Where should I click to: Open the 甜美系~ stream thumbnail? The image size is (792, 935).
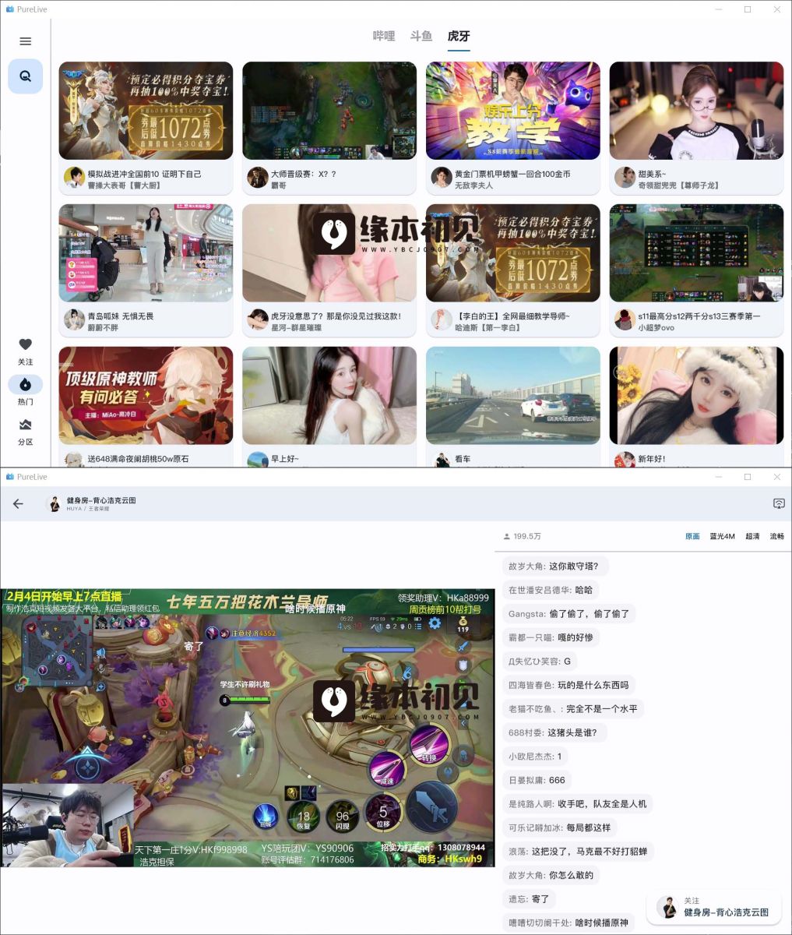point(696,111)
